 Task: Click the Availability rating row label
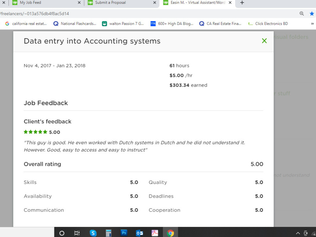coord(38,196)
